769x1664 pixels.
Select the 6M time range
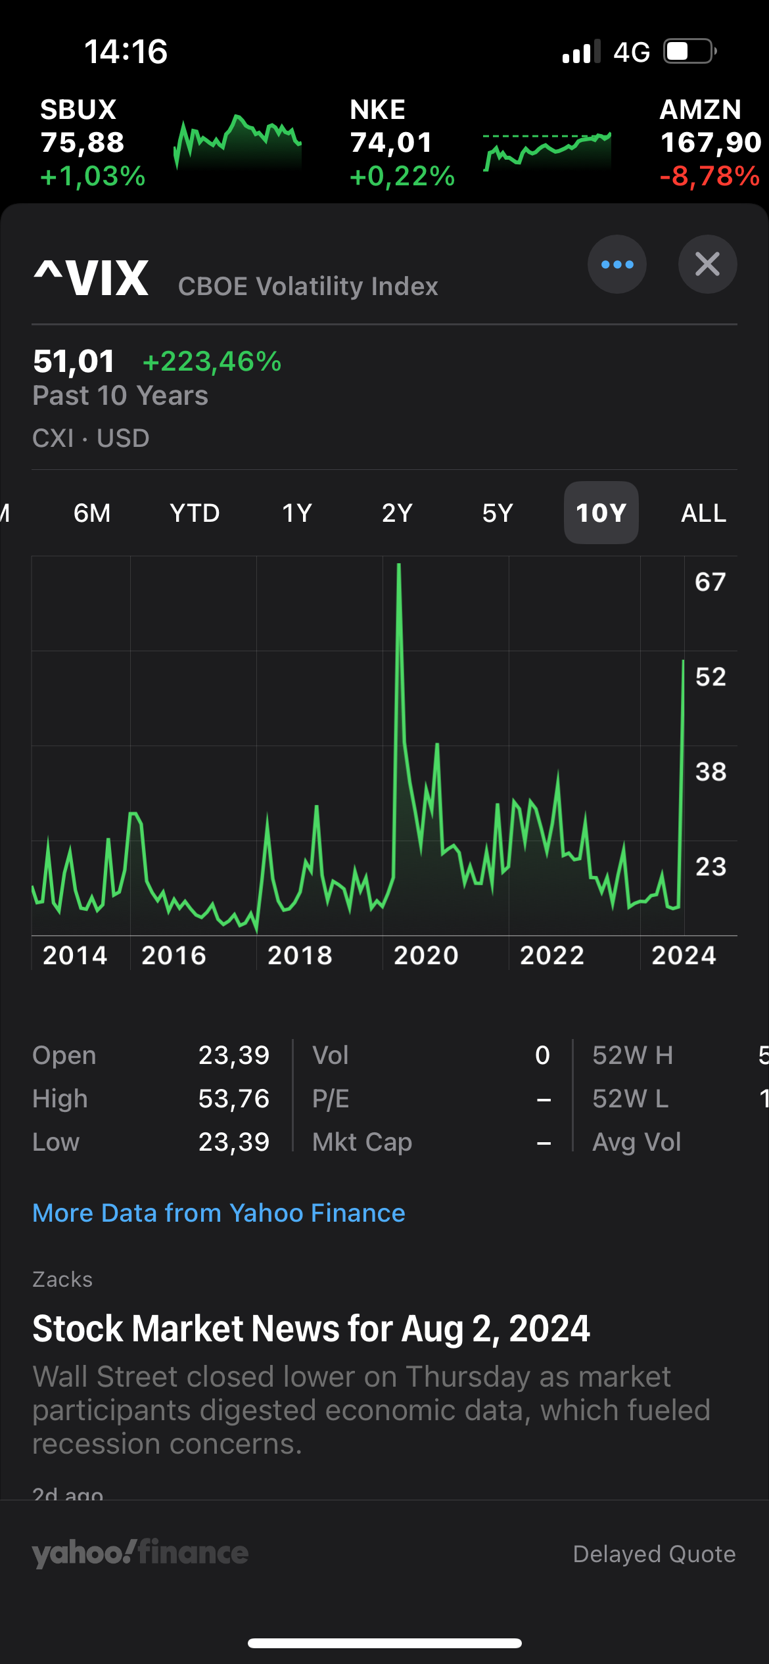click(x=92, y=513)
